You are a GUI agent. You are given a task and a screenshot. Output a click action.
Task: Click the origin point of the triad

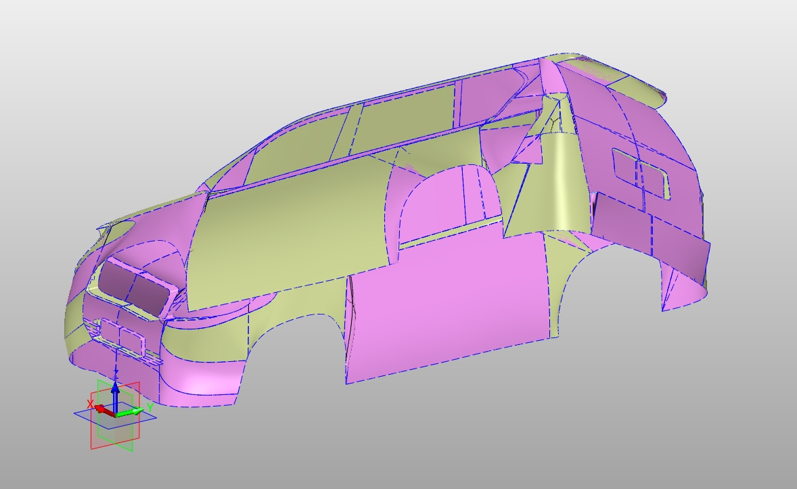click(x=115, y=415)
